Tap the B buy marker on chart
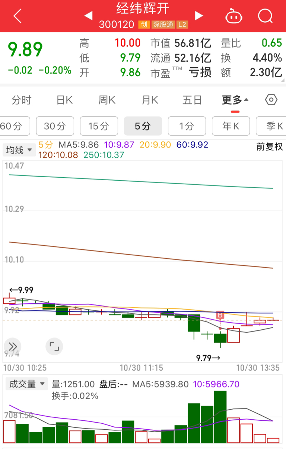 pyautogui.click(x=220, y=315)
